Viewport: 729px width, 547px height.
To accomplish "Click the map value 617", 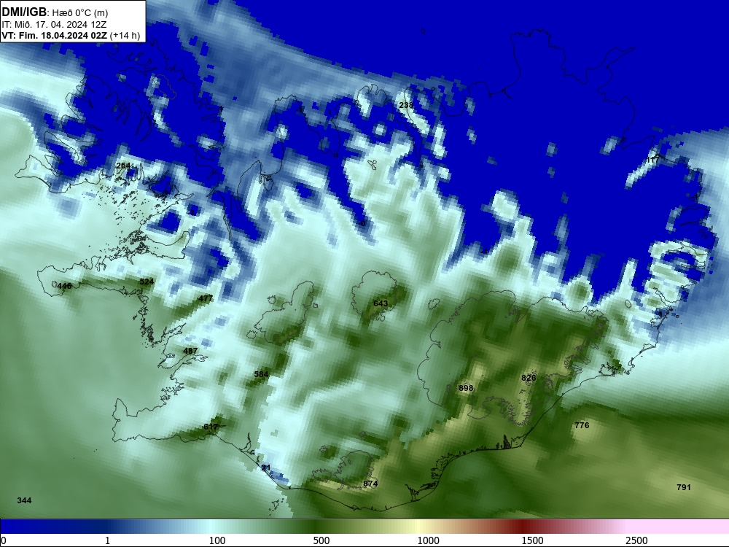I will click(x=211, y=427).
